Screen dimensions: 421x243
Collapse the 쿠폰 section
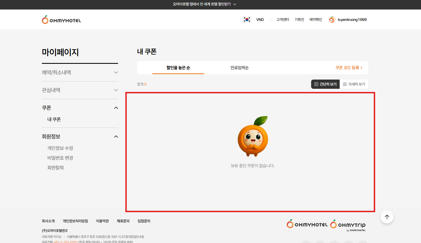coord(80,108)
